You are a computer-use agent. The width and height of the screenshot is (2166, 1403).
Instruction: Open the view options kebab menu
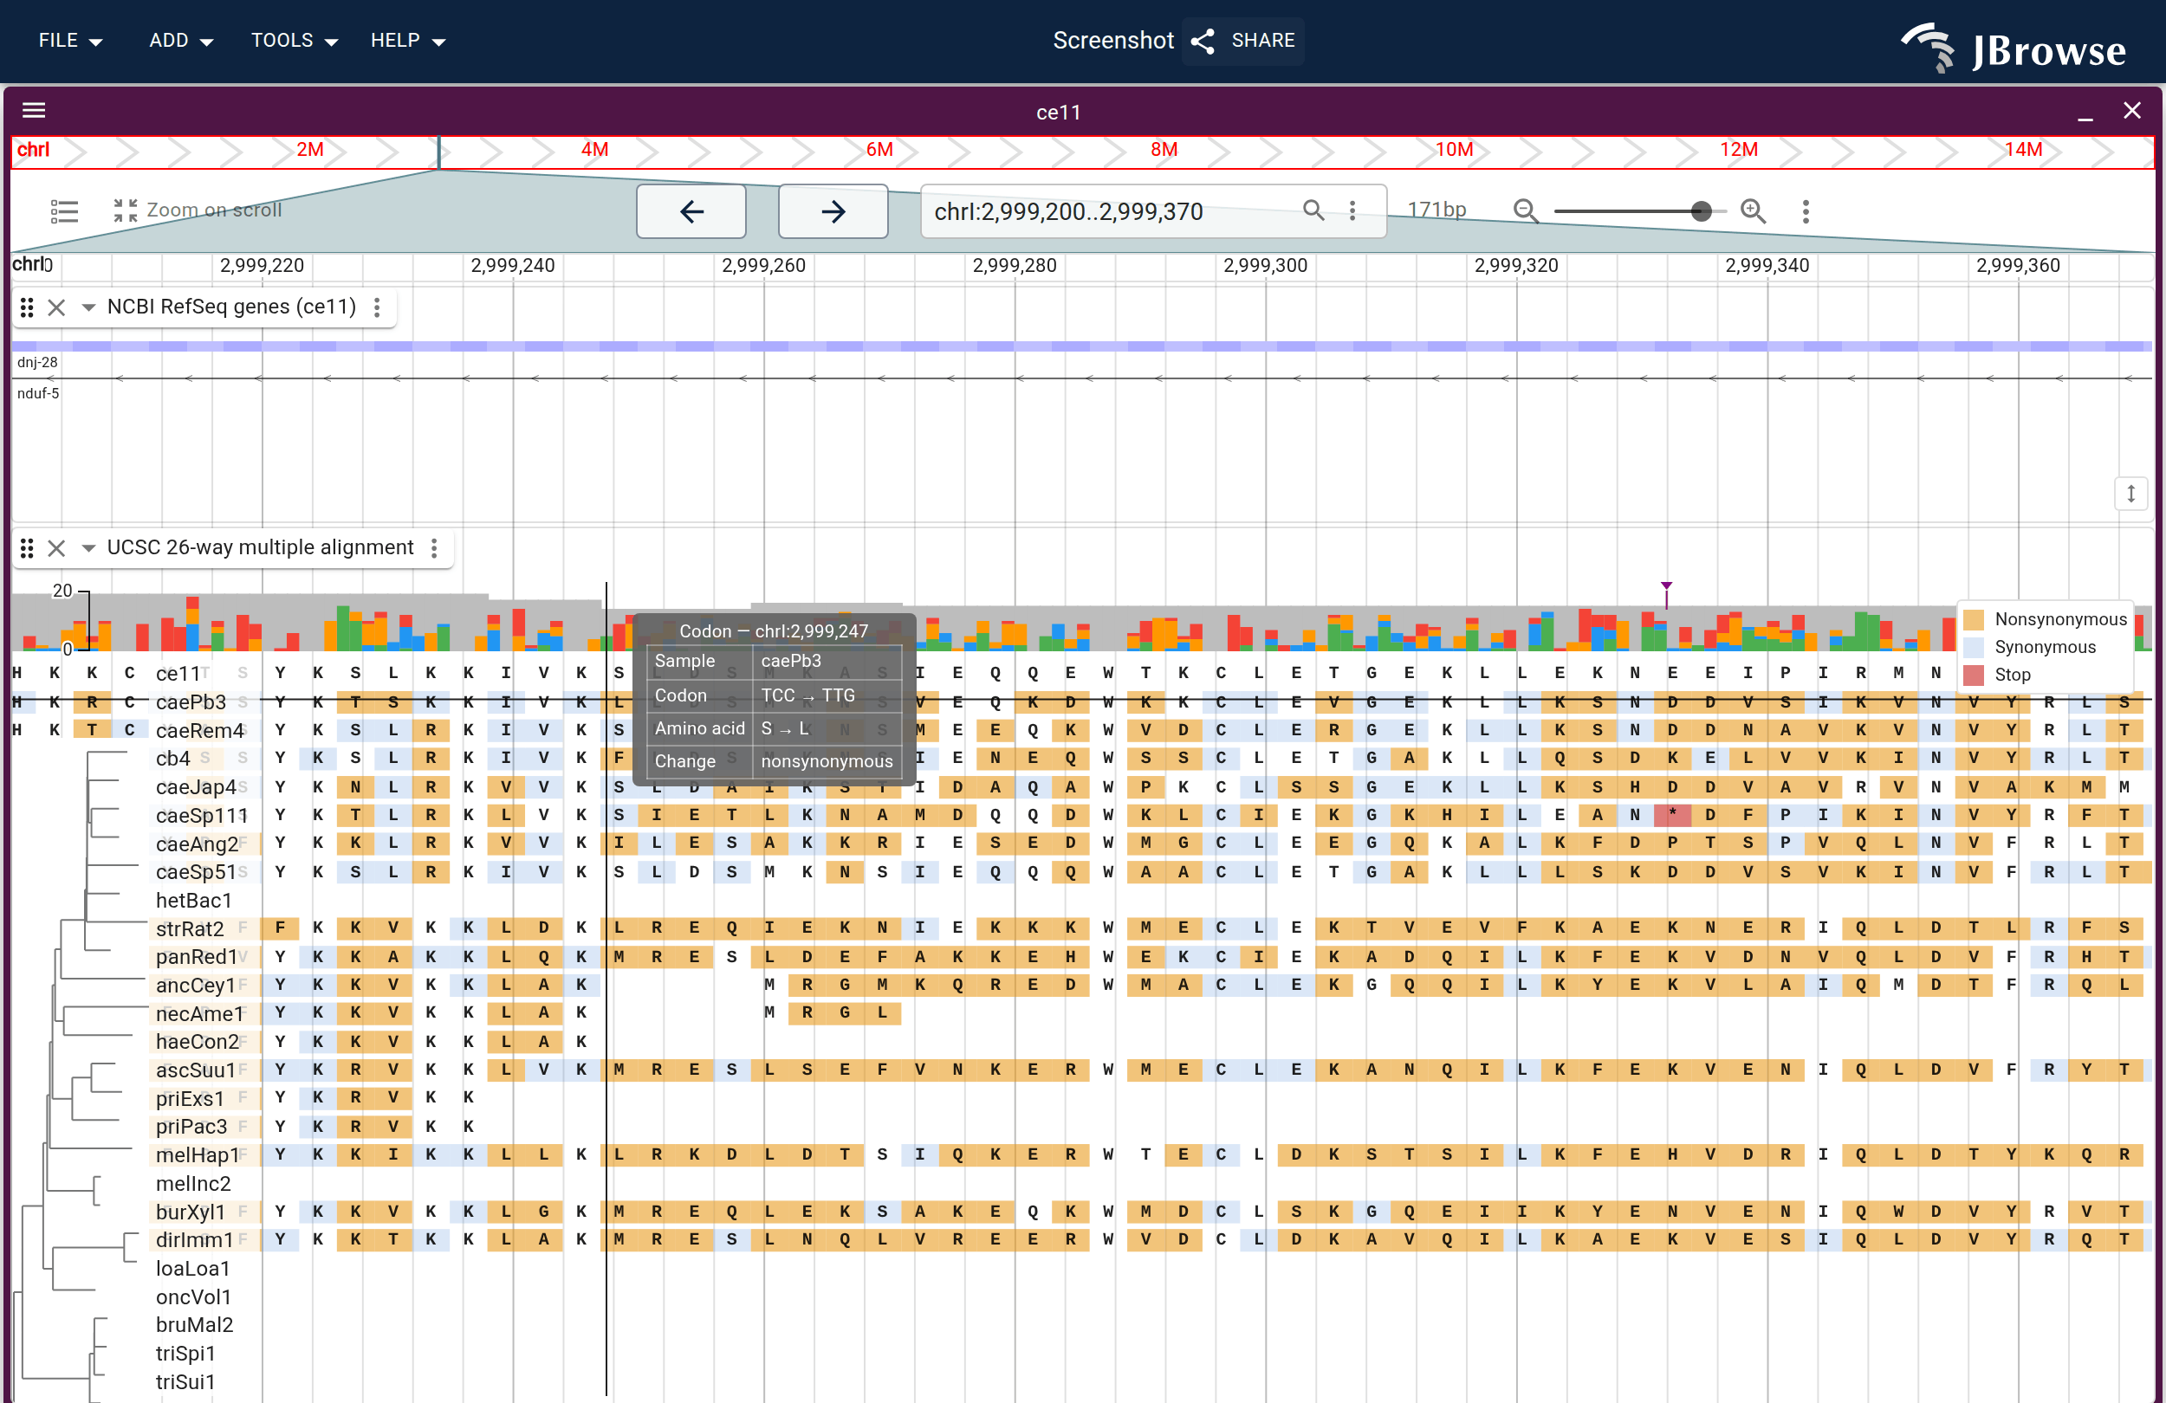tap(1806, 211)
